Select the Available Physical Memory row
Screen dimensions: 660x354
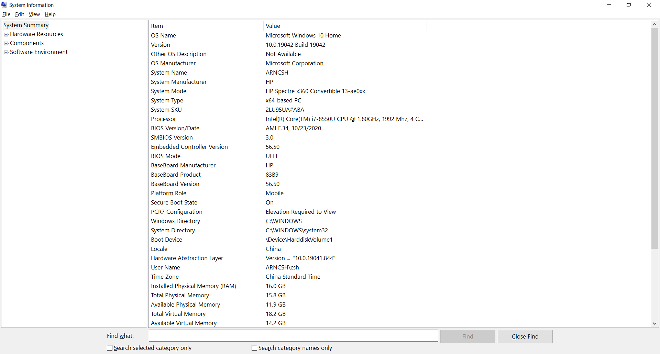[288, 305]
